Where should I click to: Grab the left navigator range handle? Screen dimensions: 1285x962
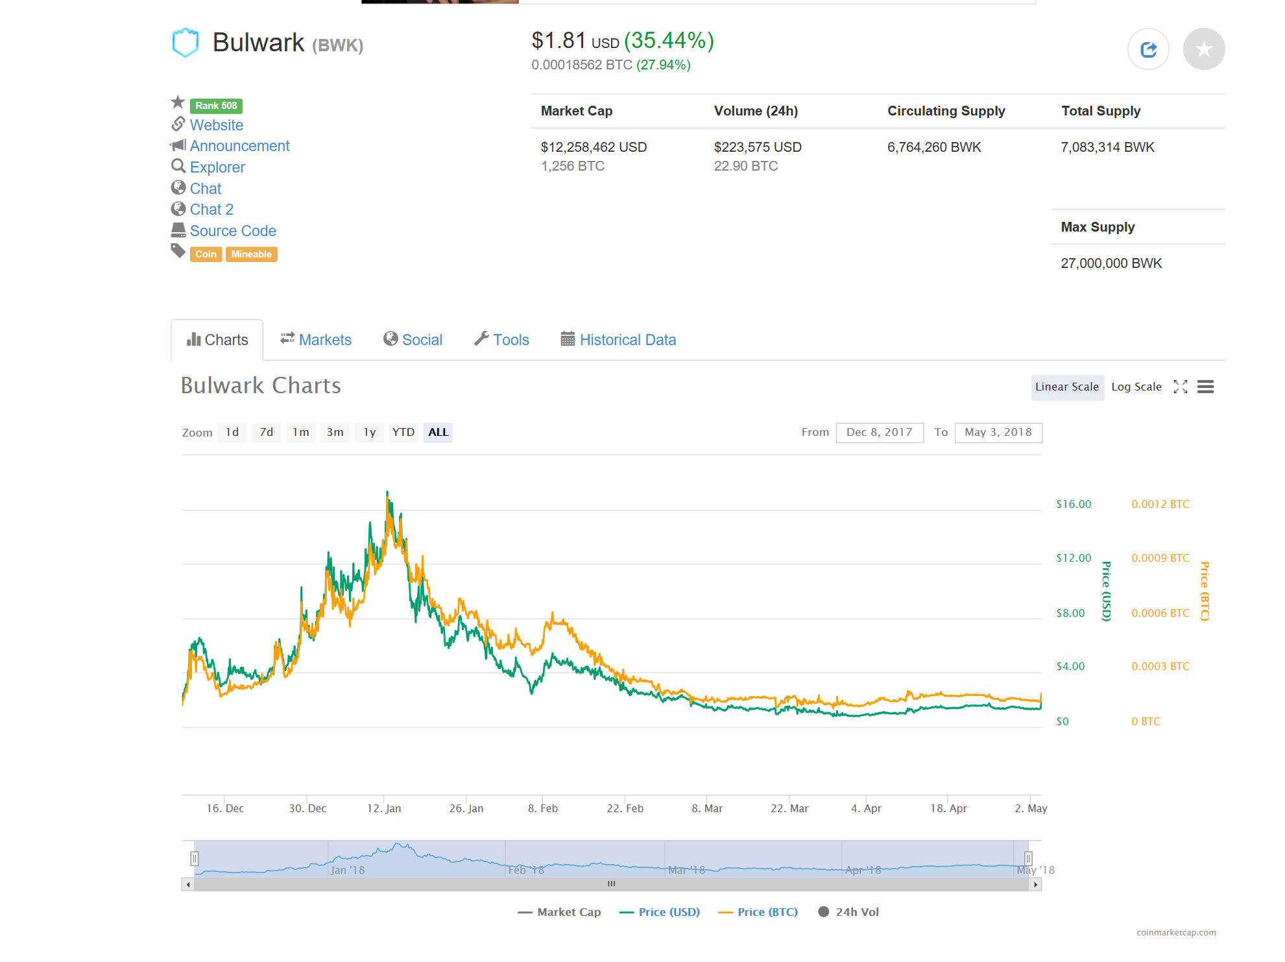[x=194, y=859]
